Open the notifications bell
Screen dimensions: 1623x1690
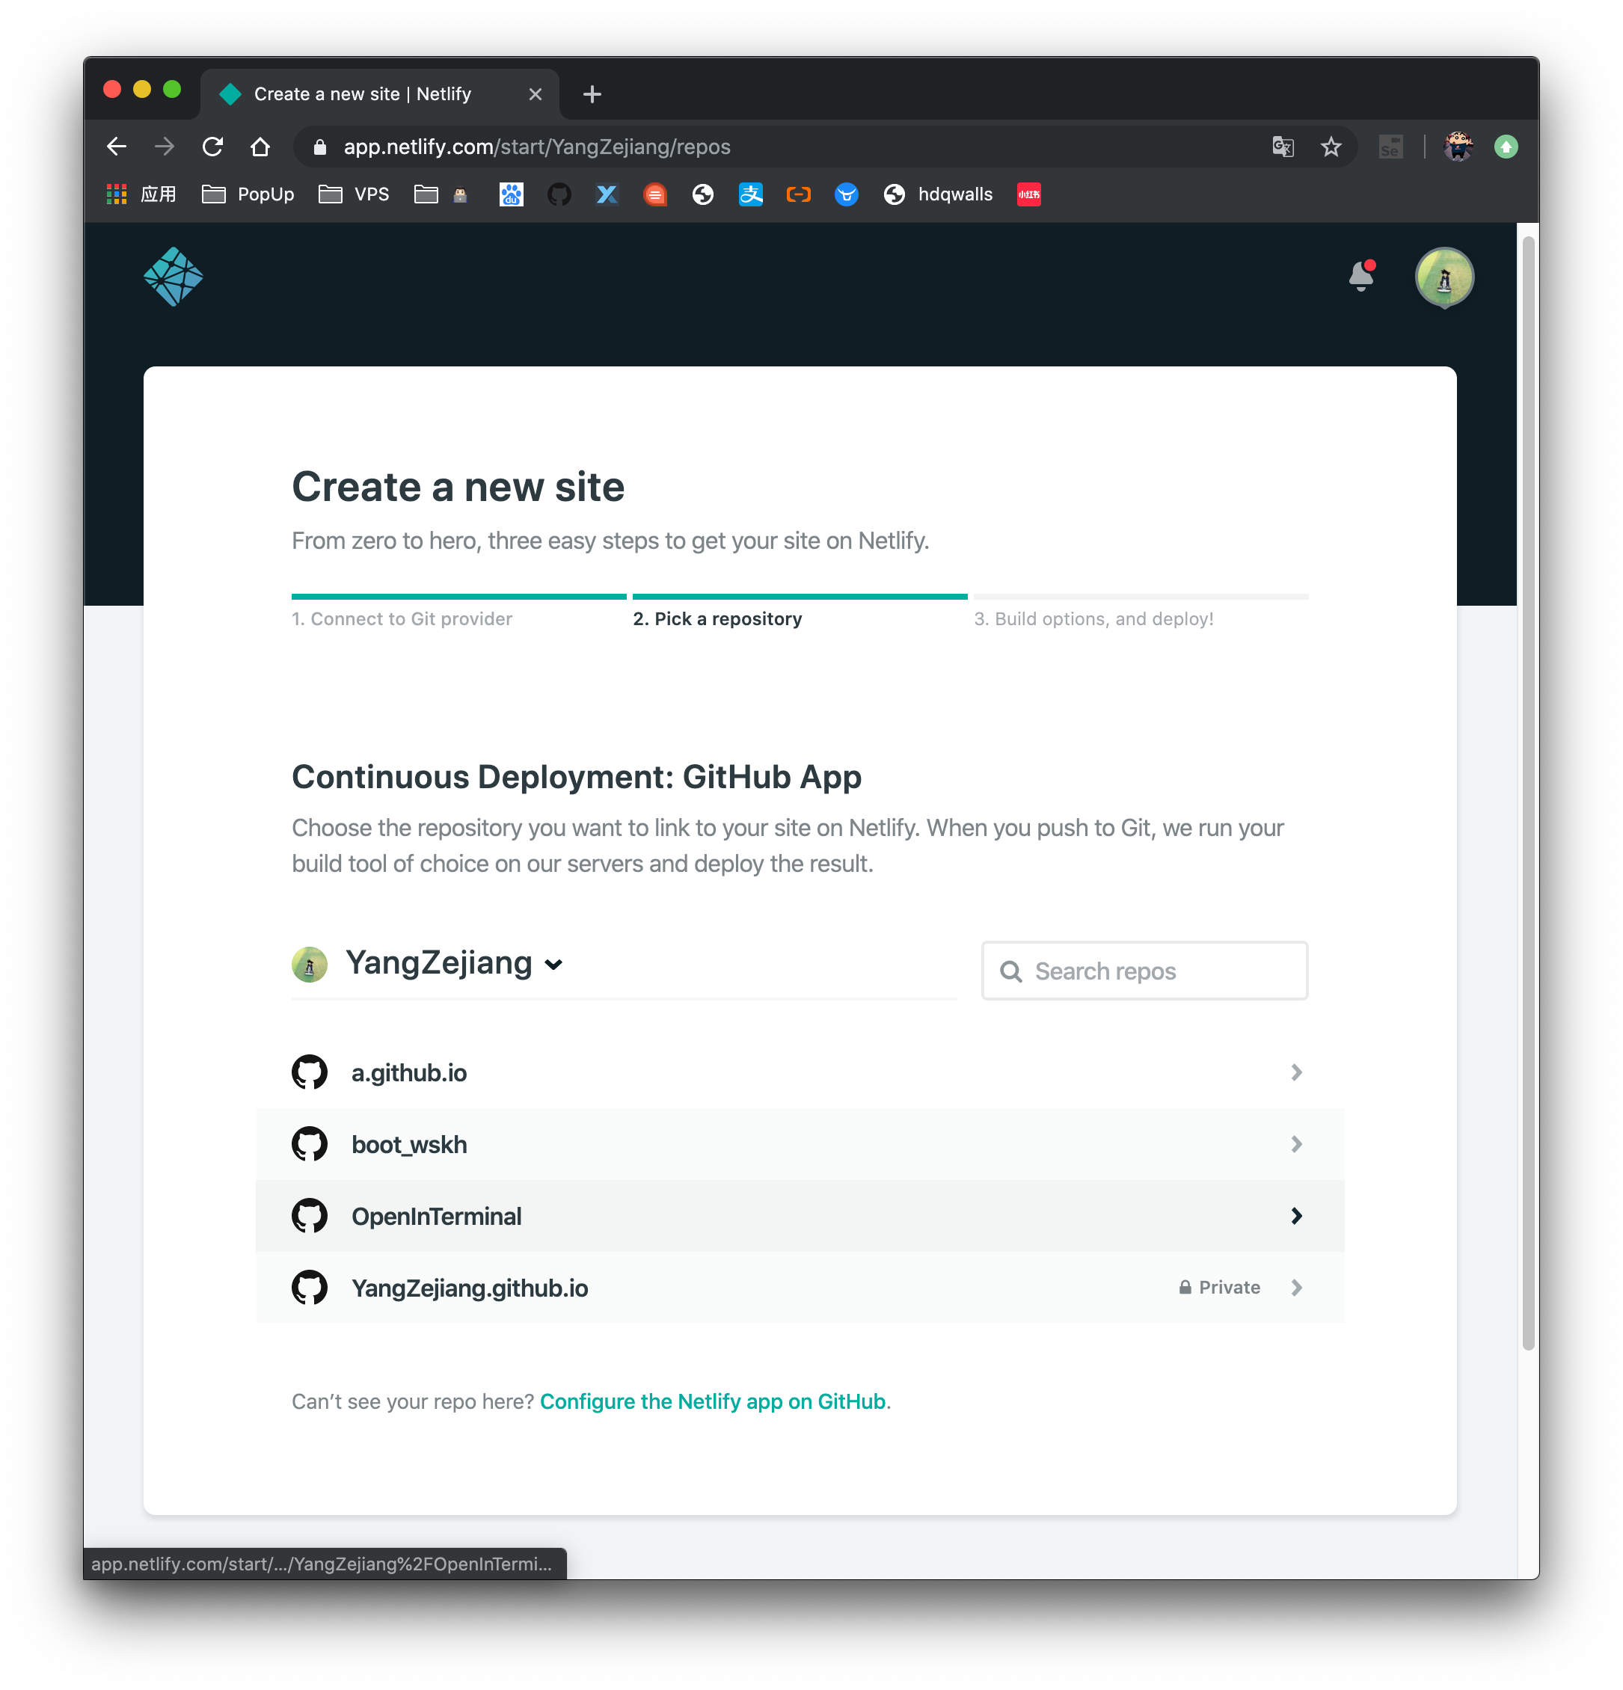(x=1362, y=276)
